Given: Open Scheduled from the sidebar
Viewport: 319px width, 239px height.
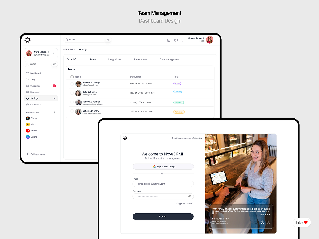Looking at the screenshot, I should [x=27, y=86].
